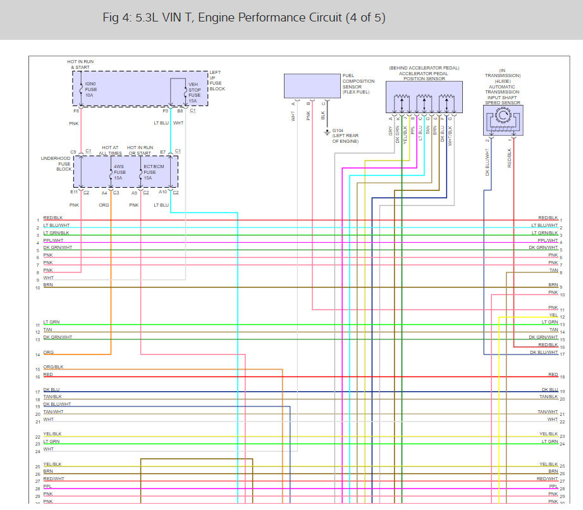Viewport: 583px width, 510px height.
Task: Click the vertical WHT/BLK label under pedal sensor
Action: click(x=450, y=136)
